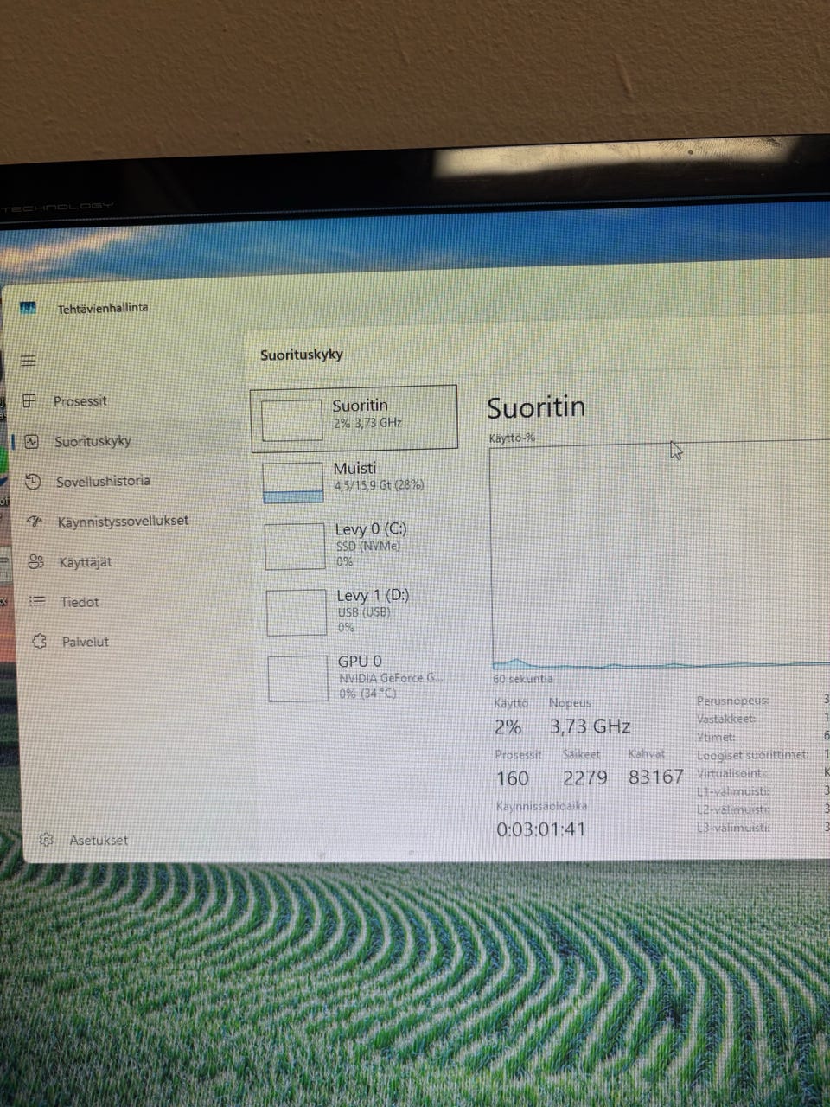Click the Suoritin heading text
The width and height of the screenshot is (830, 1107).
536,406
